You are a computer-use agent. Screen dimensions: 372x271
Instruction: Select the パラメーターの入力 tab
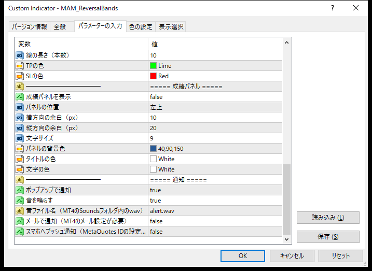click(100, 26)
